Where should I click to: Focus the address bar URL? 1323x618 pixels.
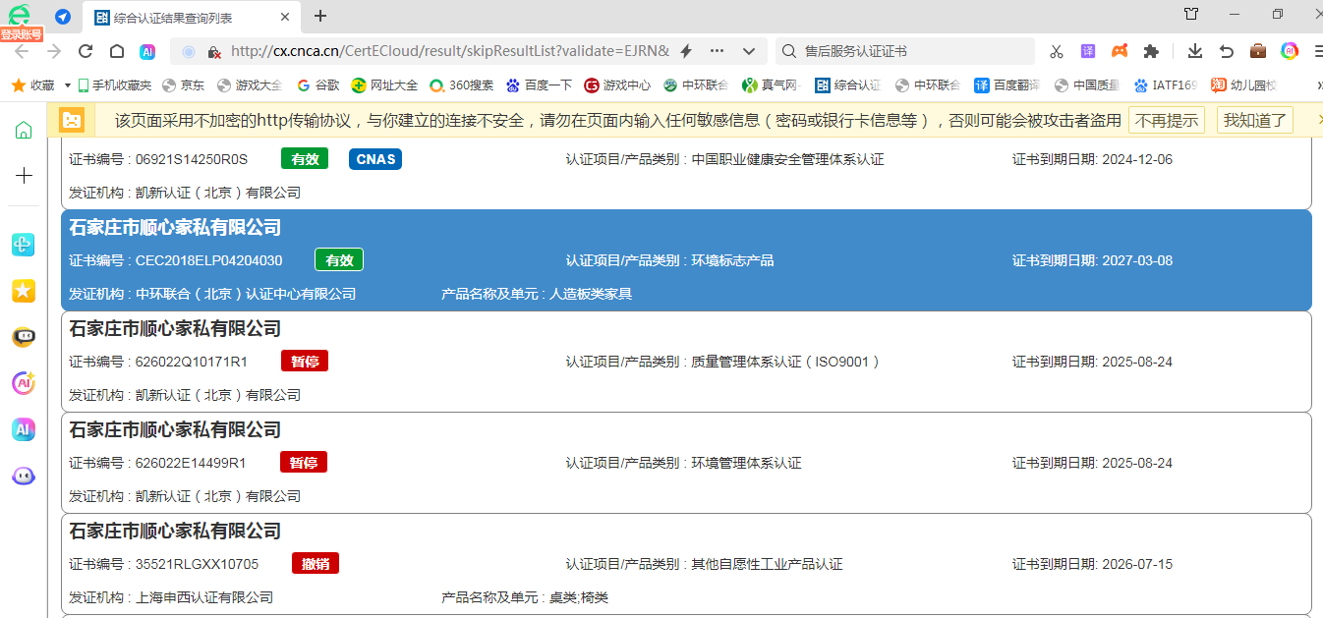(x=450, y=51)
